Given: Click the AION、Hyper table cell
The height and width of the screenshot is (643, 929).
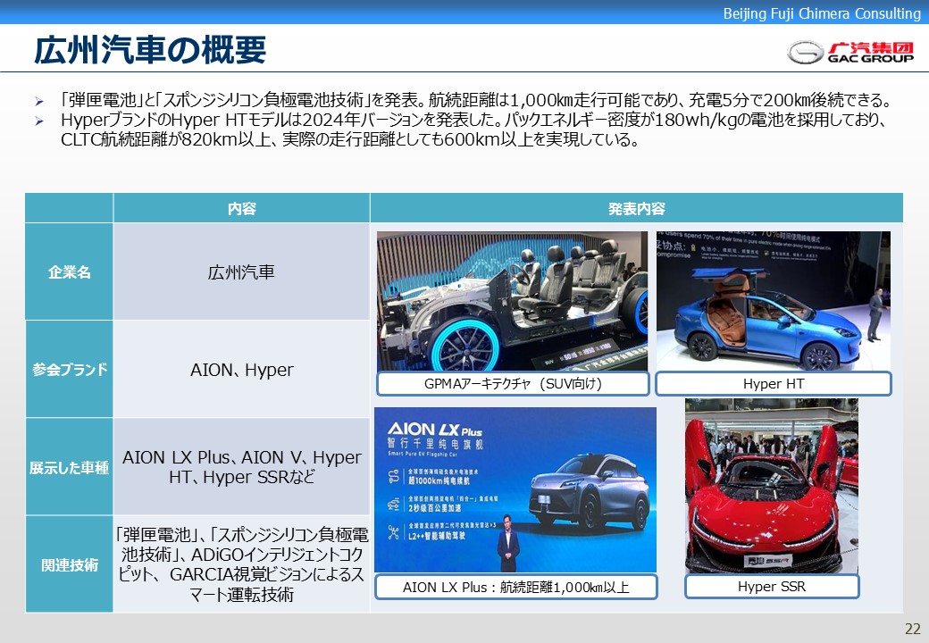Looking at the screenshot, I should point(242,370).
